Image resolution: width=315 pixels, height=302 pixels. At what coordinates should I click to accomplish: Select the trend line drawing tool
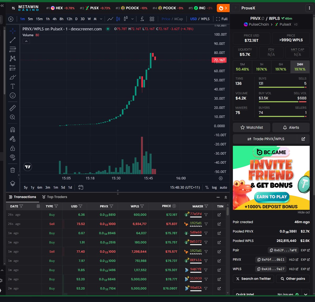pos(13,40)
